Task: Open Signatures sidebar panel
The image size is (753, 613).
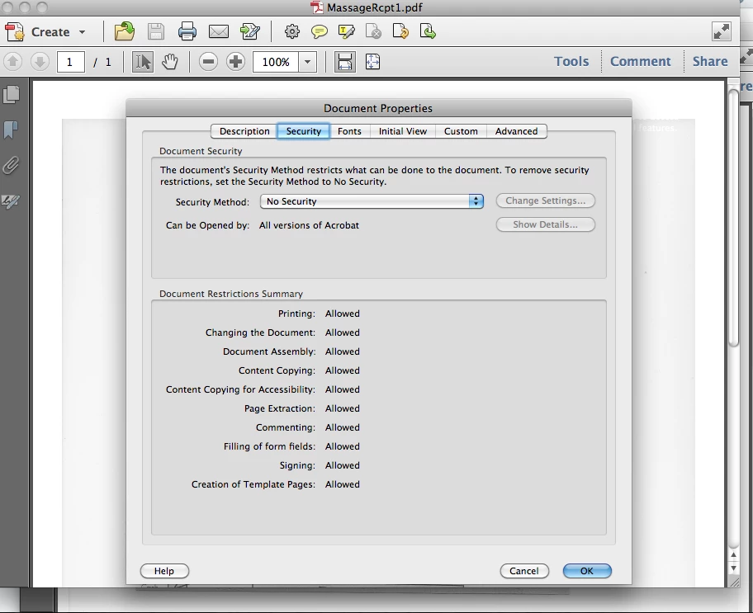Action: click(x=11, y=201)
